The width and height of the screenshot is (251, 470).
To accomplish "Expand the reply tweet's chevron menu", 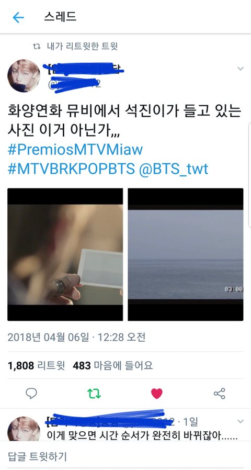I will coord(241,421).
